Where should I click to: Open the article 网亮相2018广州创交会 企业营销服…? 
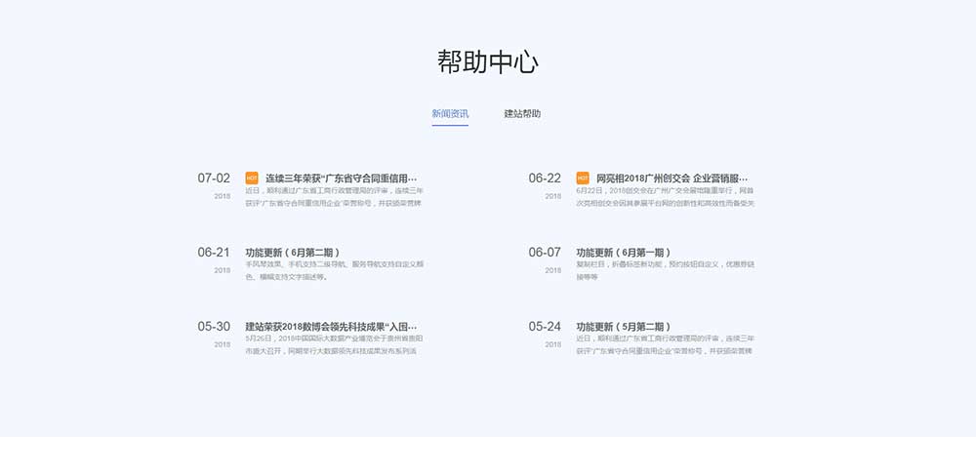[x=672, y=178]
